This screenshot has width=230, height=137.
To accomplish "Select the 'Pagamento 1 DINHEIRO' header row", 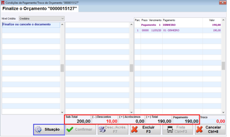I will pos(178,25).
